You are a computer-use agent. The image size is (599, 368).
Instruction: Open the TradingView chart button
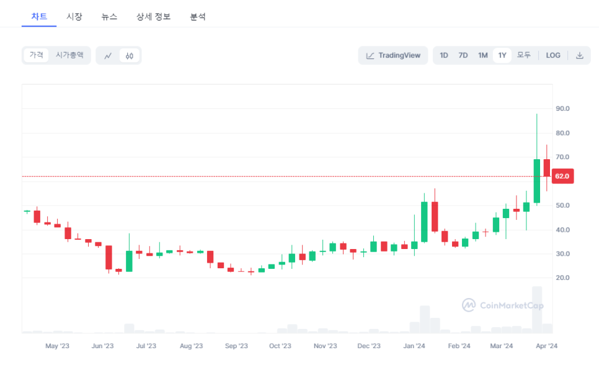click(x=393, y=55)
